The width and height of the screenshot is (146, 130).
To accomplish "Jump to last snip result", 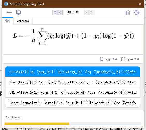I will (x=91, y=12).
